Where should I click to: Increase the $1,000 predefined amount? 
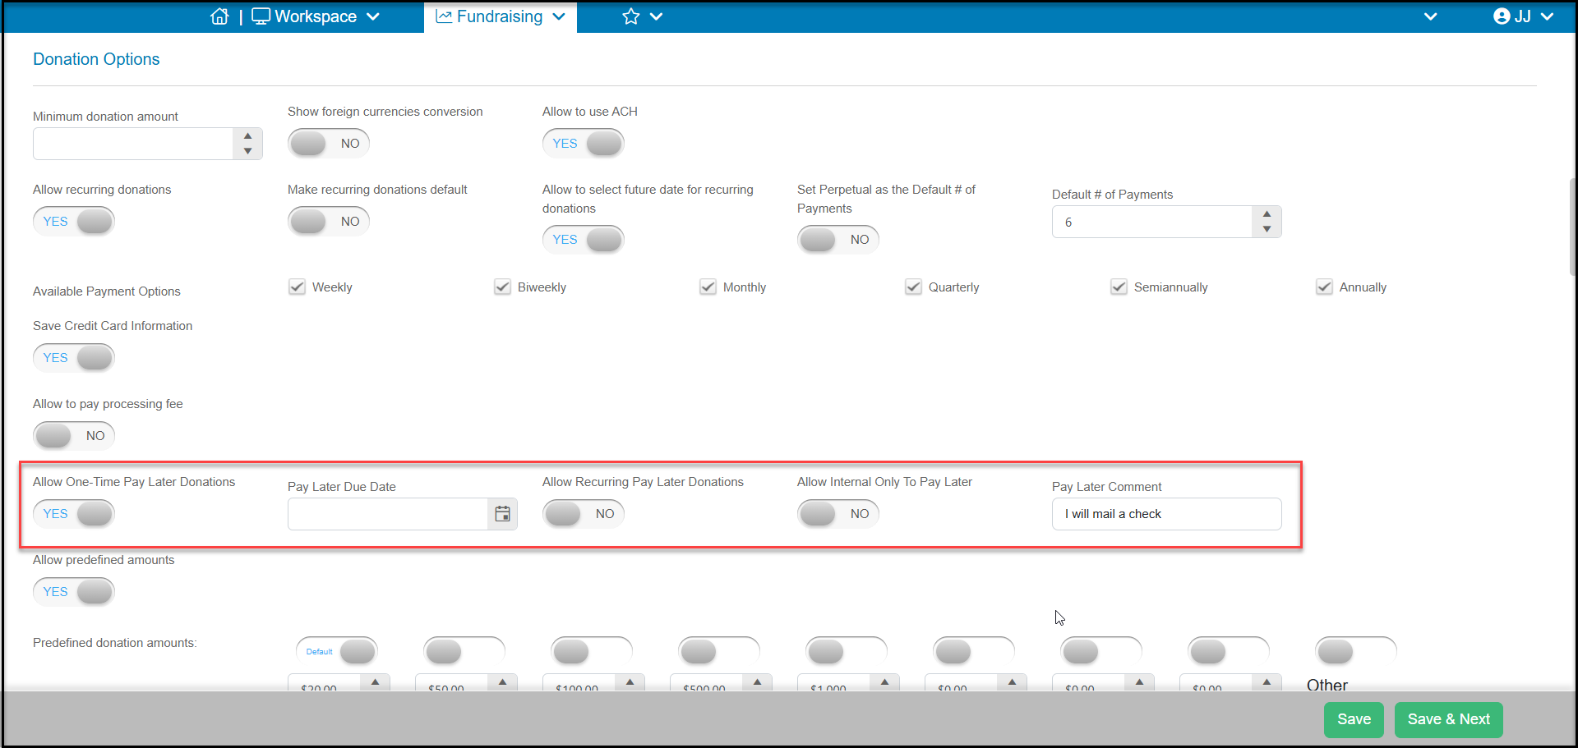coord(884,682)
